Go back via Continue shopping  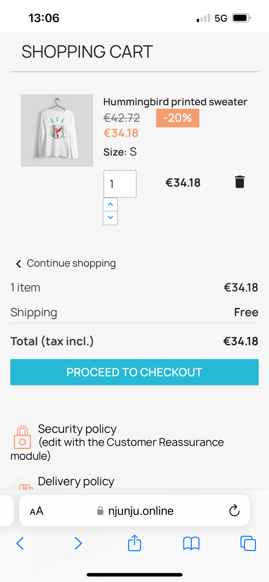point(66,263)
